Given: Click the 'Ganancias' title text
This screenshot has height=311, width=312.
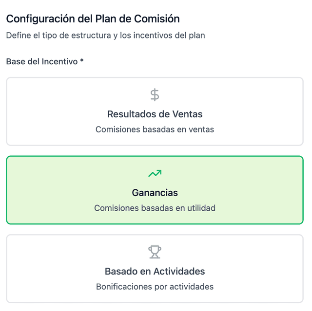Looking at the screenshot, I should (155, 193).
